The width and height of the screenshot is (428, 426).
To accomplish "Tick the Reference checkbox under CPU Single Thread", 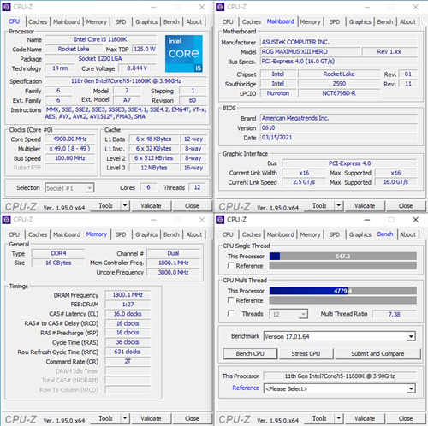I will 230,265.
